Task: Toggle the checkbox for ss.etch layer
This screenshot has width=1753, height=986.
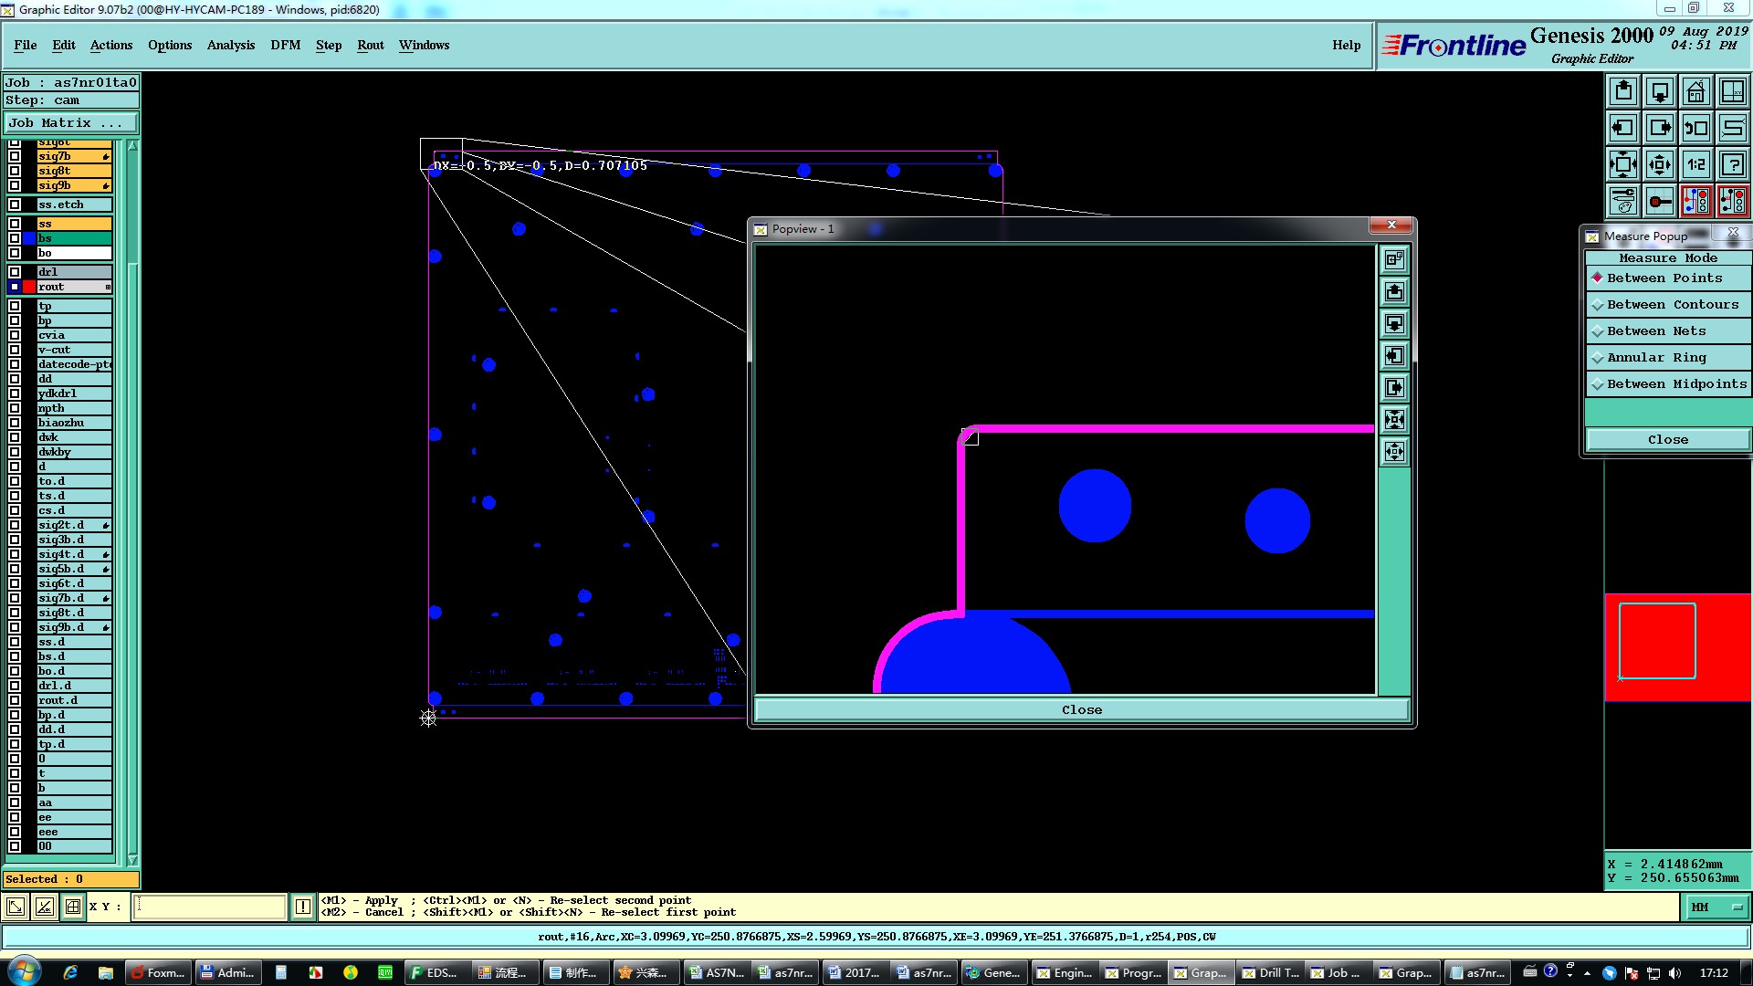Action: coord(15,205)
